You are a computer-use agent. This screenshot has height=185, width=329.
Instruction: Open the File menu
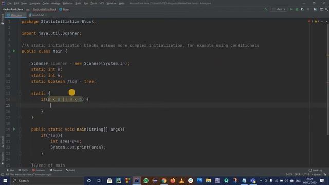9,3
